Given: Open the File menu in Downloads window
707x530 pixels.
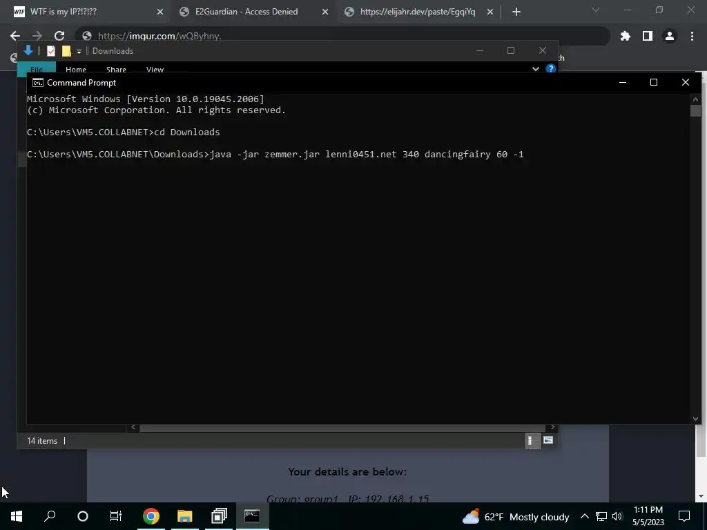Looking at the screenshot, I should 37,68.
